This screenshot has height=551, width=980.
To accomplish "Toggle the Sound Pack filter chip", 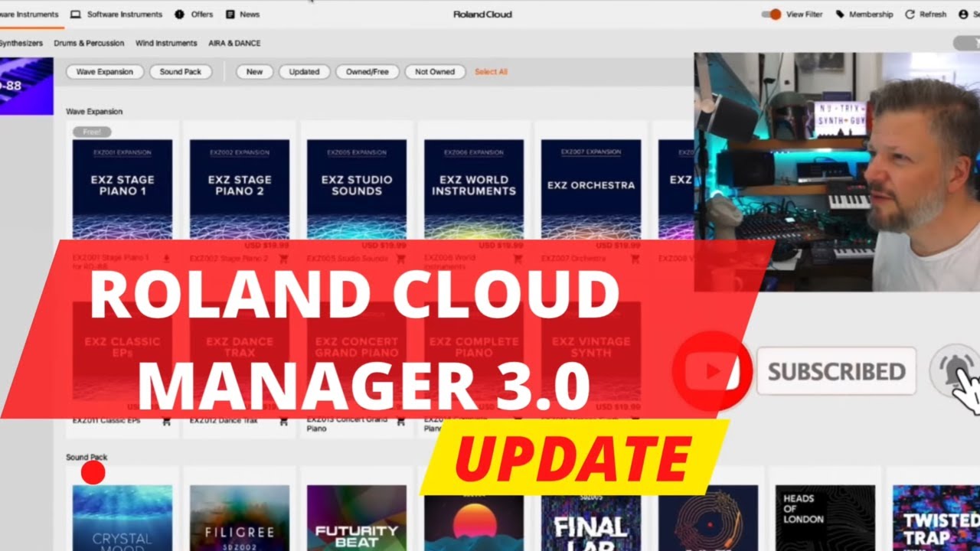I will pos(181,72).
